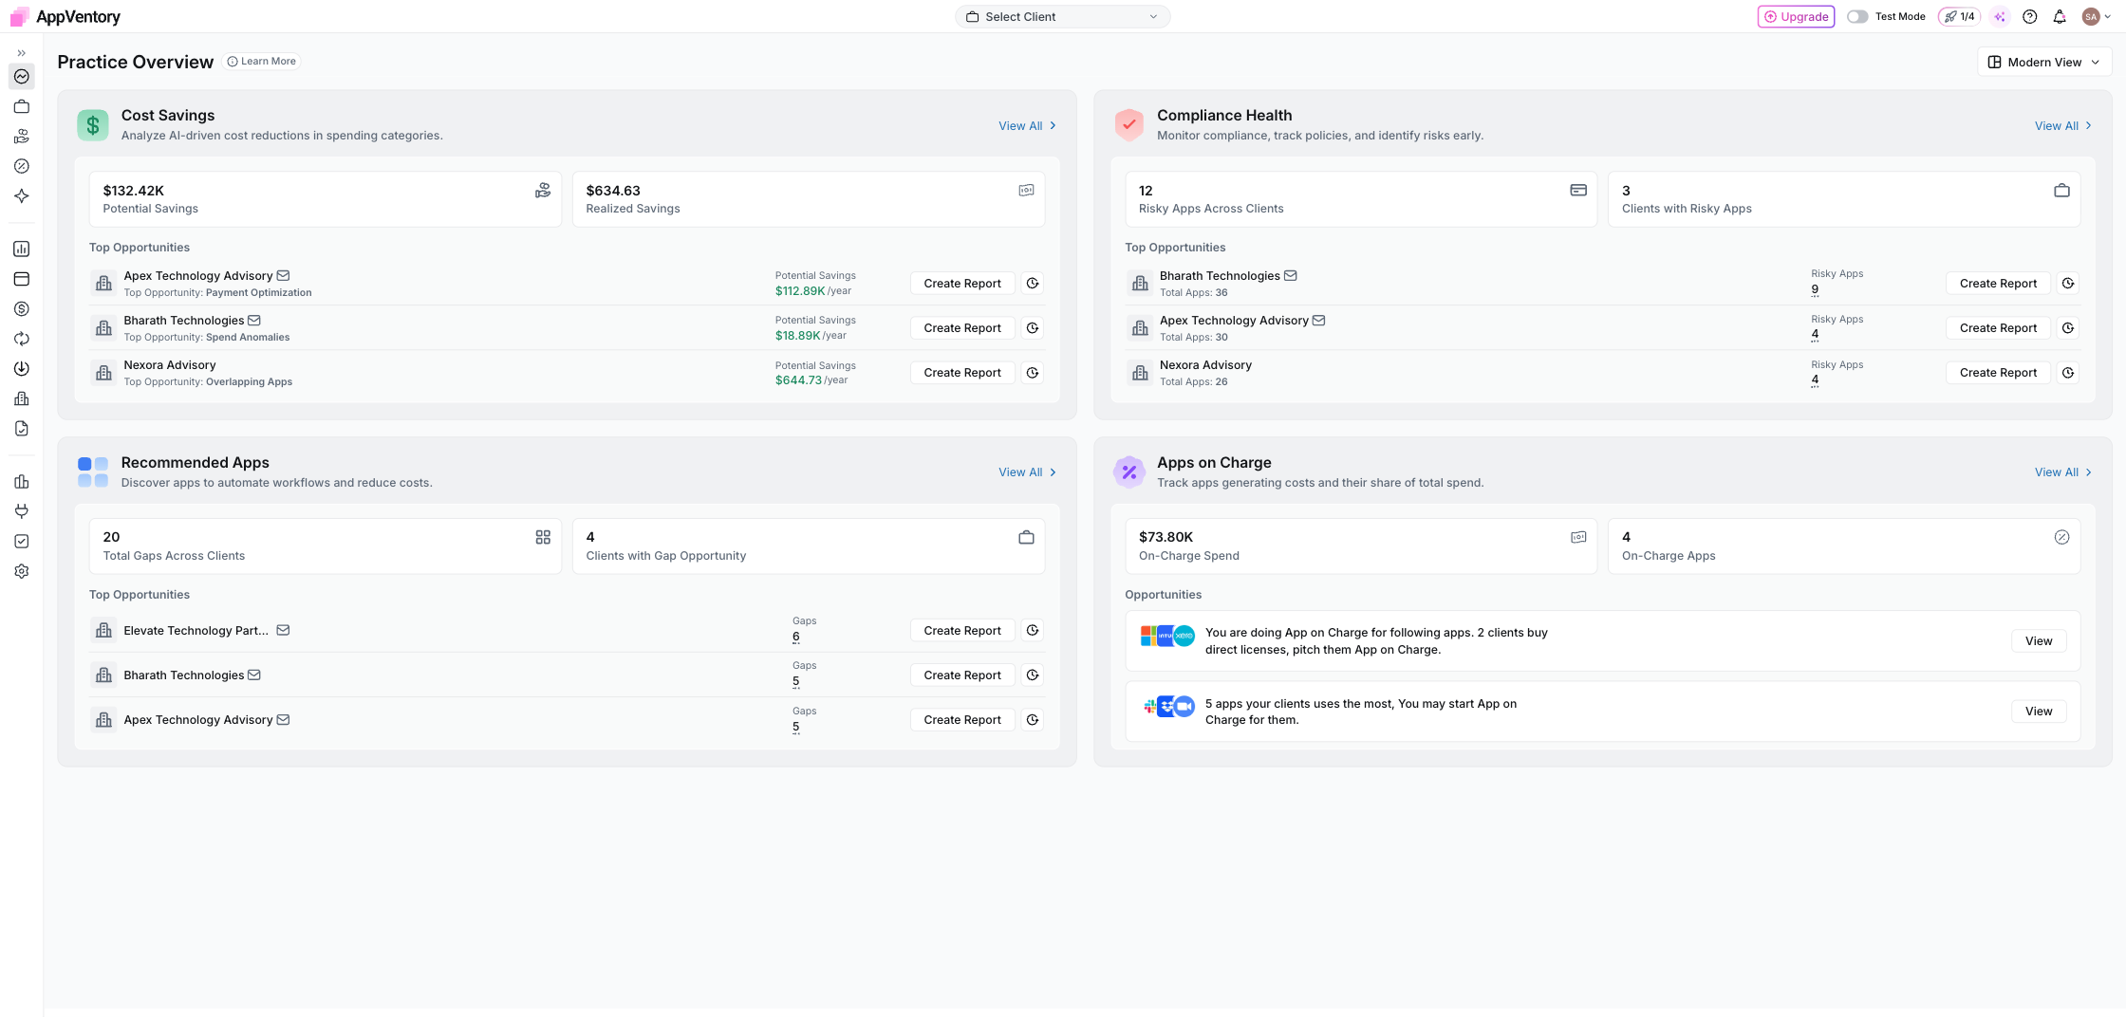The width and height of the screenshot is (2126, 1017).
Task: Open the Select Client dropdown
Action: [1062, 16]
